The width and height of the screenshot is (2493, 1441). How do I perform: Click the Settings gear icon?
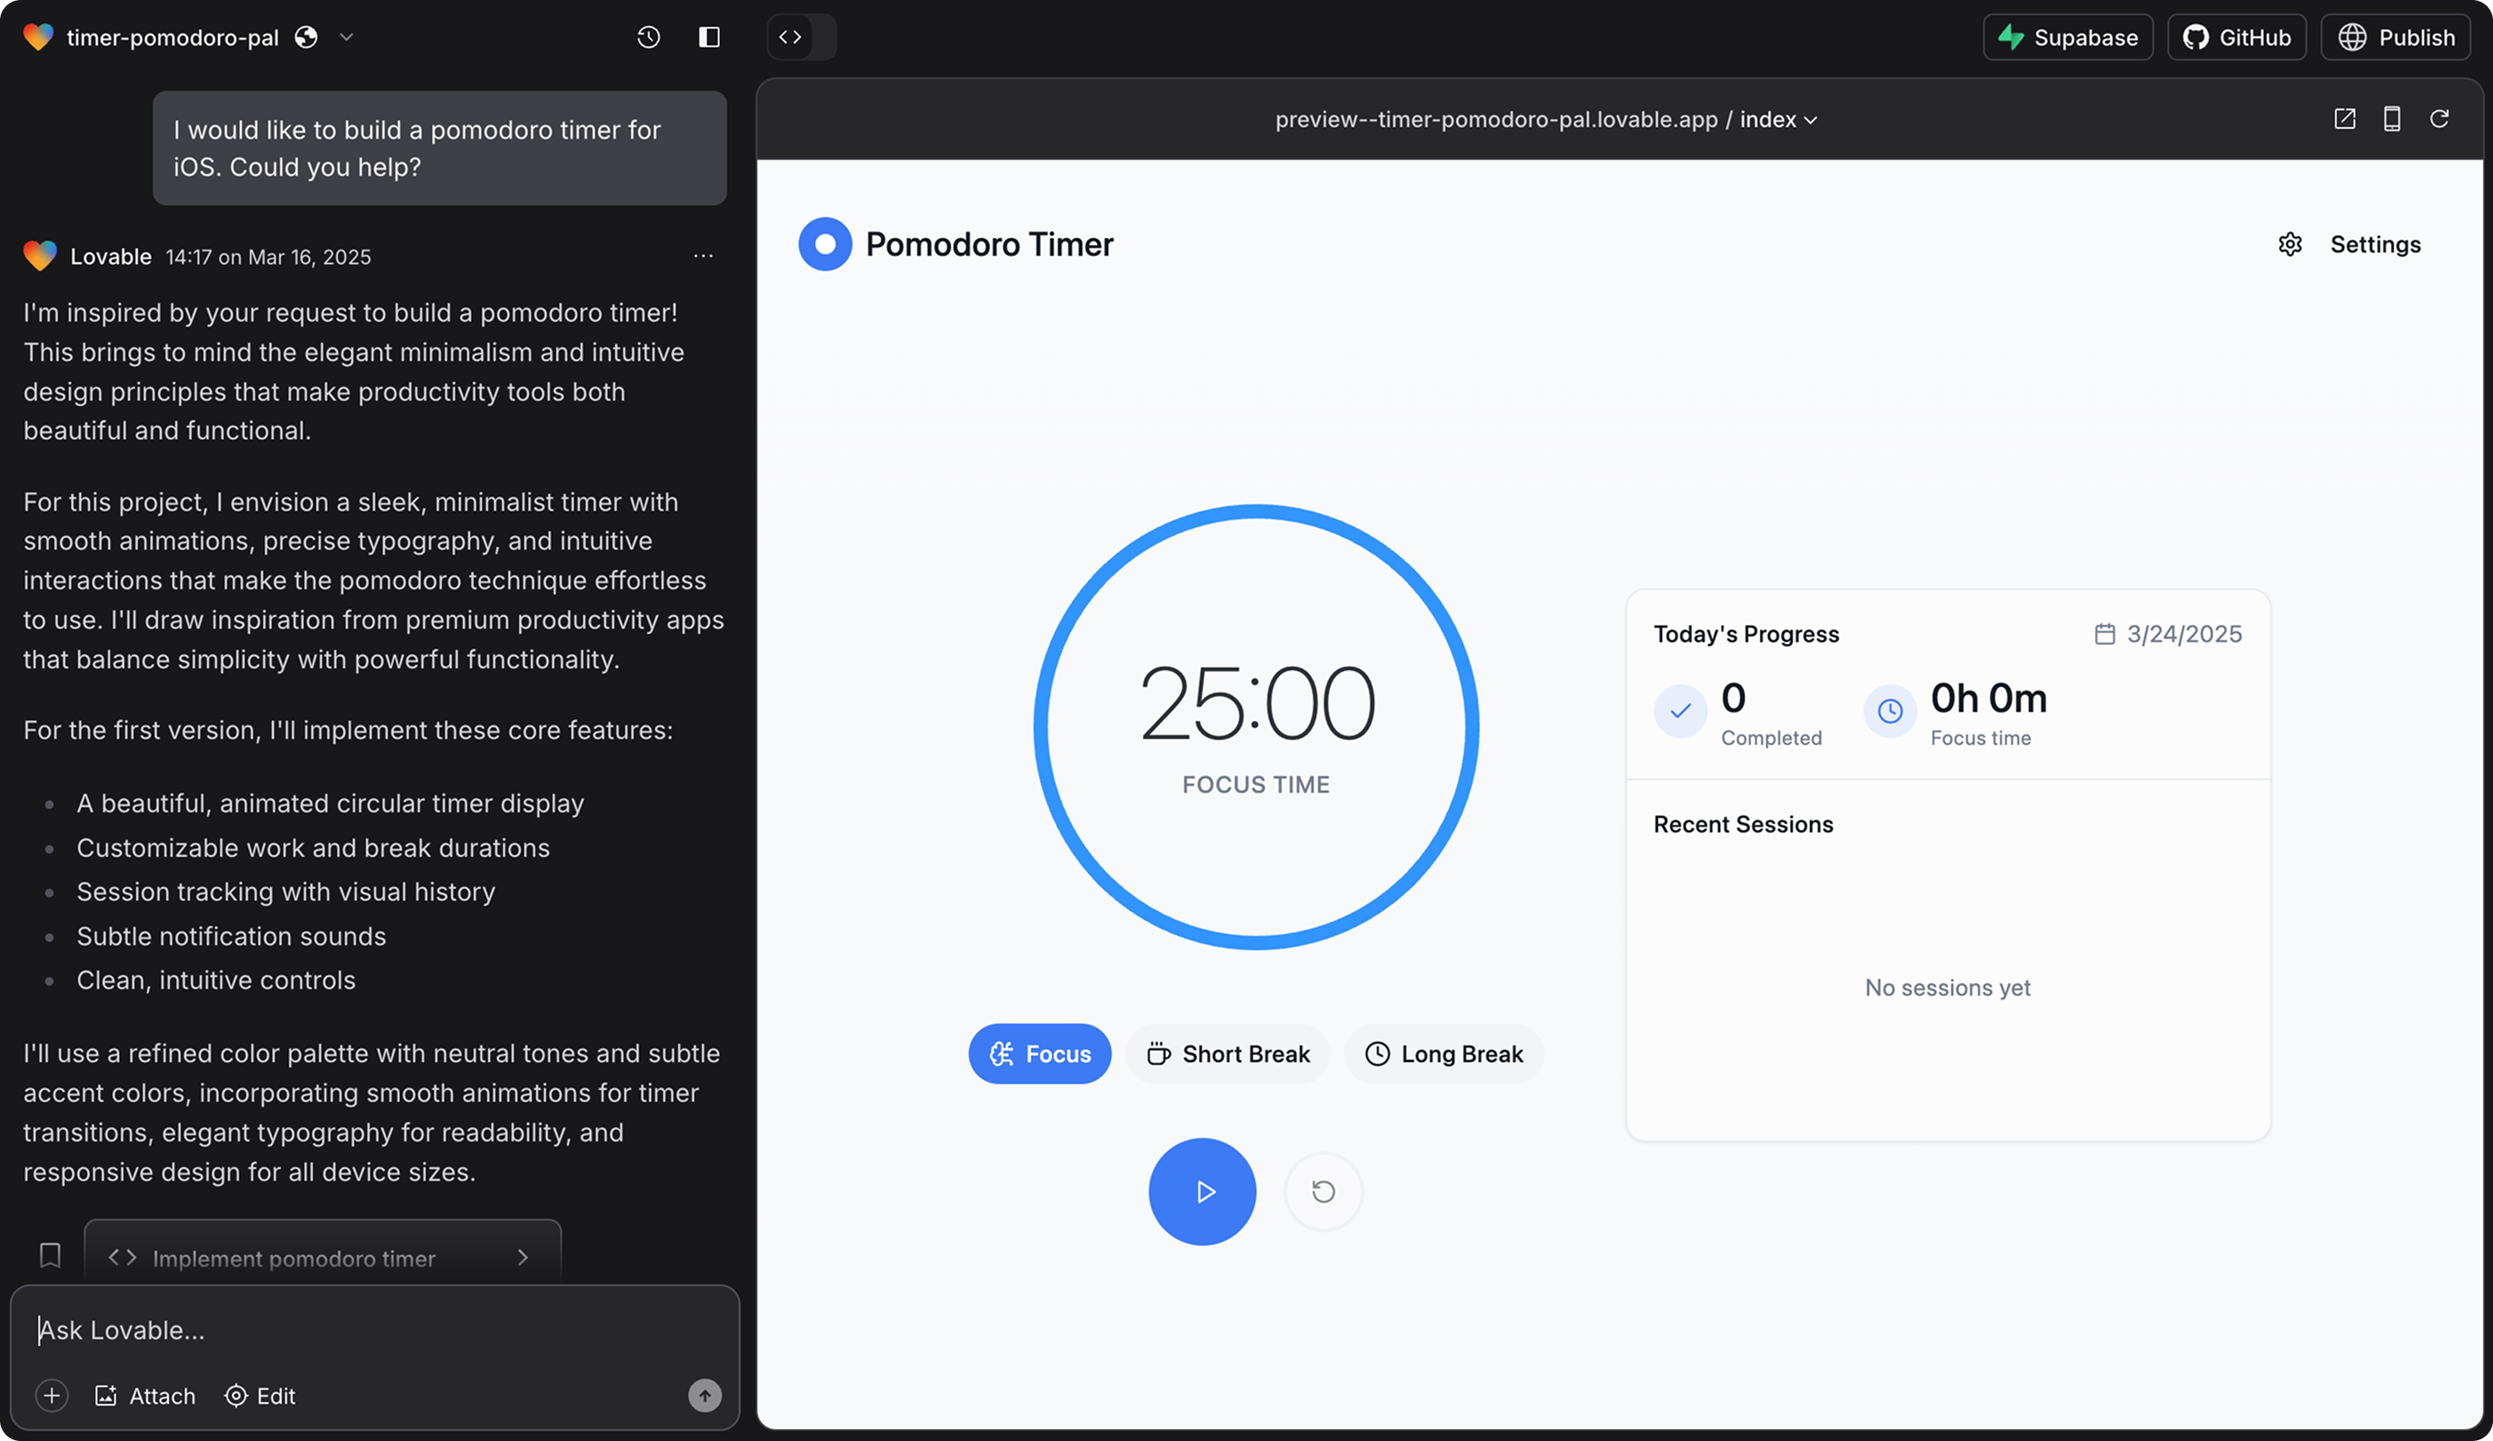coord(2290,244)
